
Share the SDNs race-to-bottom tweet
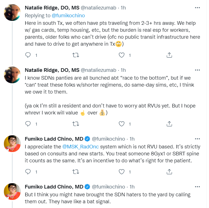[169, 123]
